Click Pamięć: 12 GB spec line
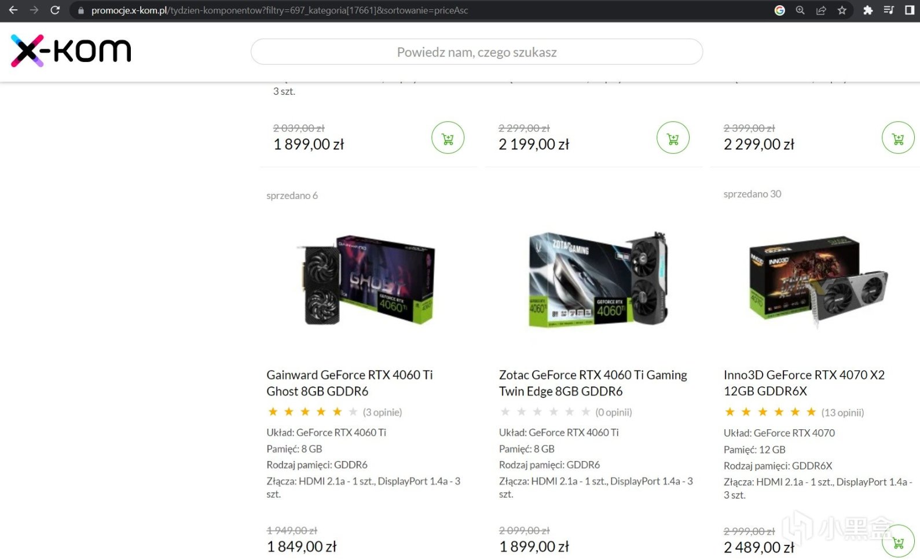This screenshot has width=920, height=560. tap(754, 450)
